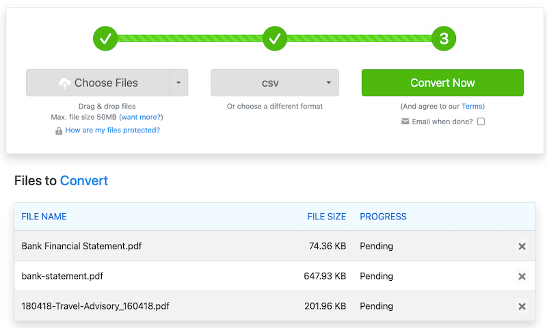Click the step 3 circle
The height and width of the screenshot is (328, 547).
(444, 38)
